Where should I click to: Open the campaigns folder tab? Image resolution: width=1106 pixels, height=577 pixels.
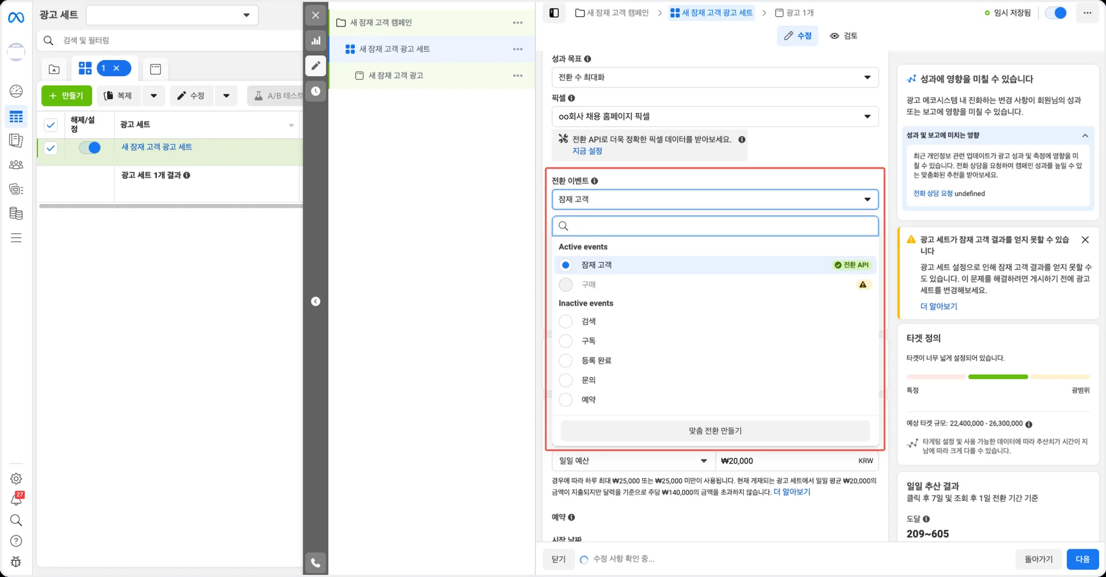click(x=54, y=69)
